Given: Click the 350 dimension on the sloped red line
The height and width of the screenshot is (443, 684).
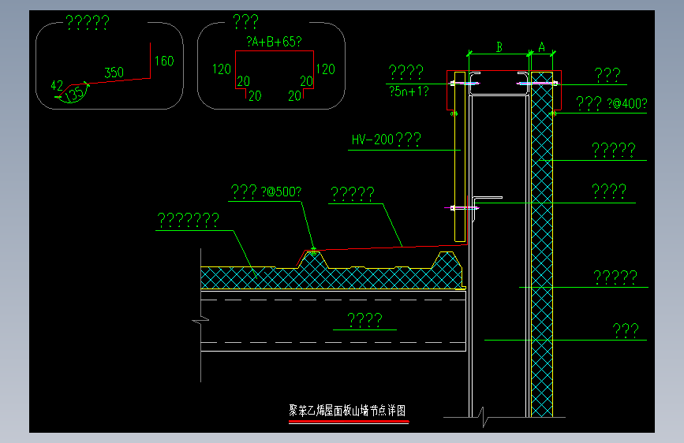Looking at the screenshot, I should [x=114, y=73].
